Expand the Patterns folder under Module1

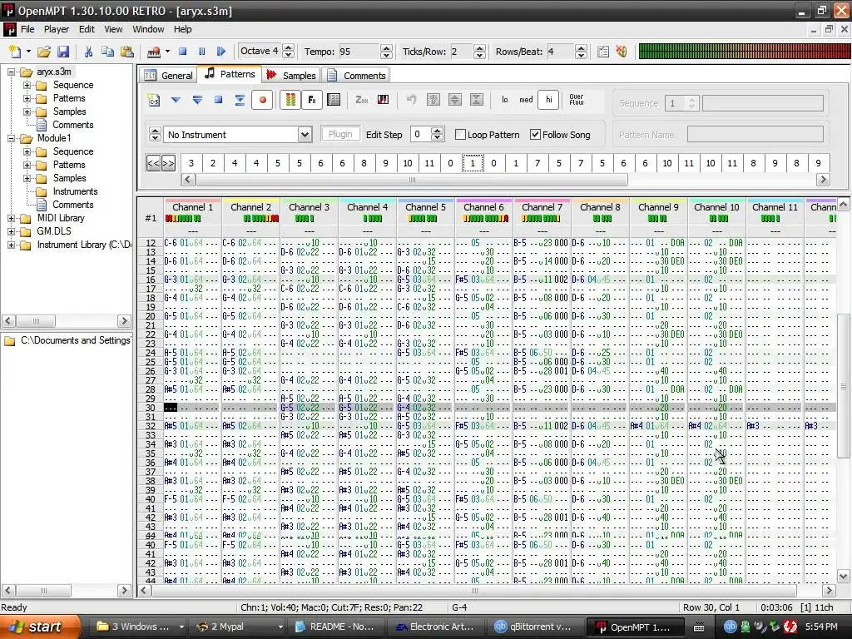27,165
